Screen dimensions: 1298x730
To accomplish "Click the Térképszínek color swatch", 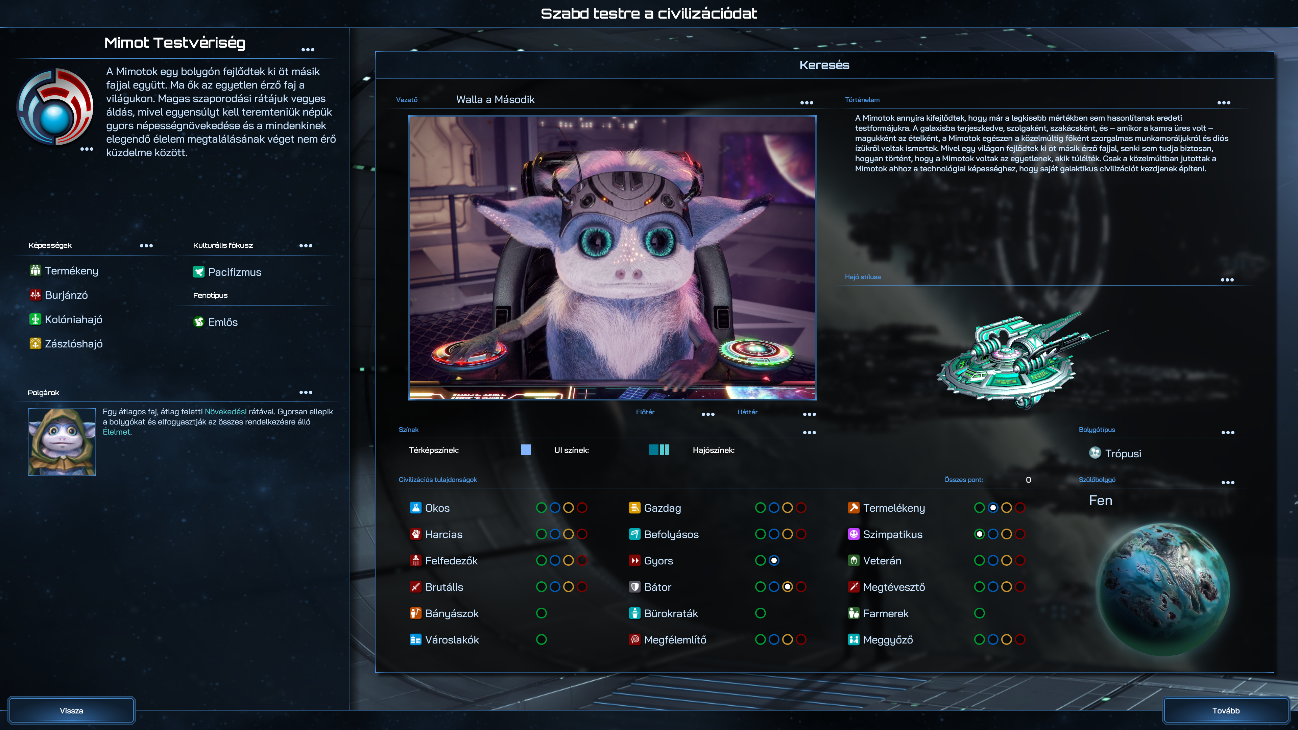I will 526,450.
